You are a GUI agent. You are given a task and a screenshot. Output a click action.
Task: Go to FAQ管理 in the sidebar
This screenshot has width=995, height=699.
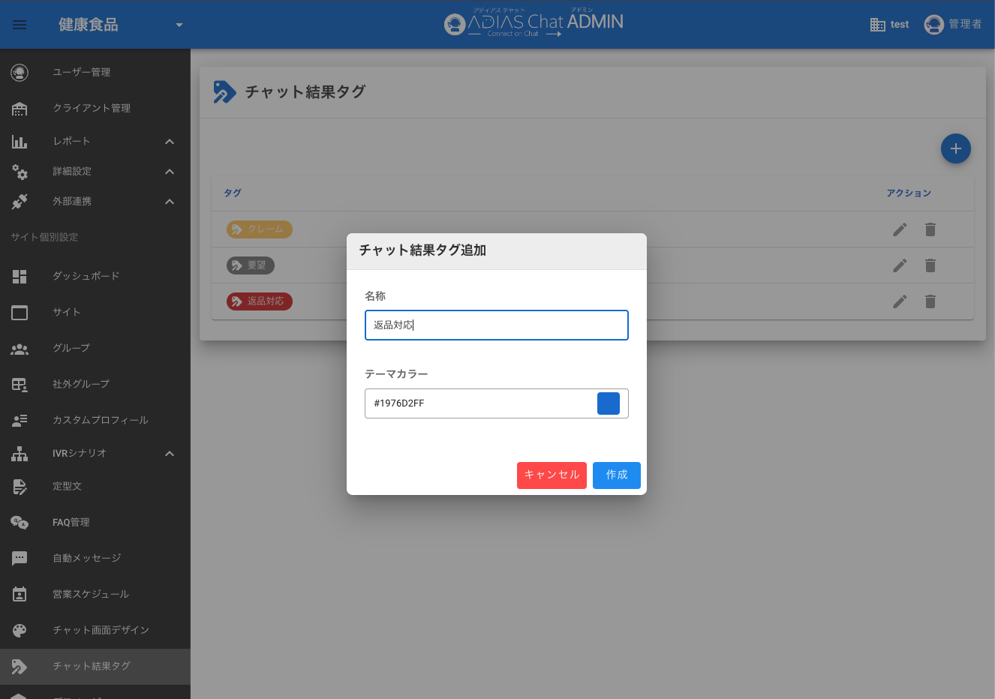point(71,522)
